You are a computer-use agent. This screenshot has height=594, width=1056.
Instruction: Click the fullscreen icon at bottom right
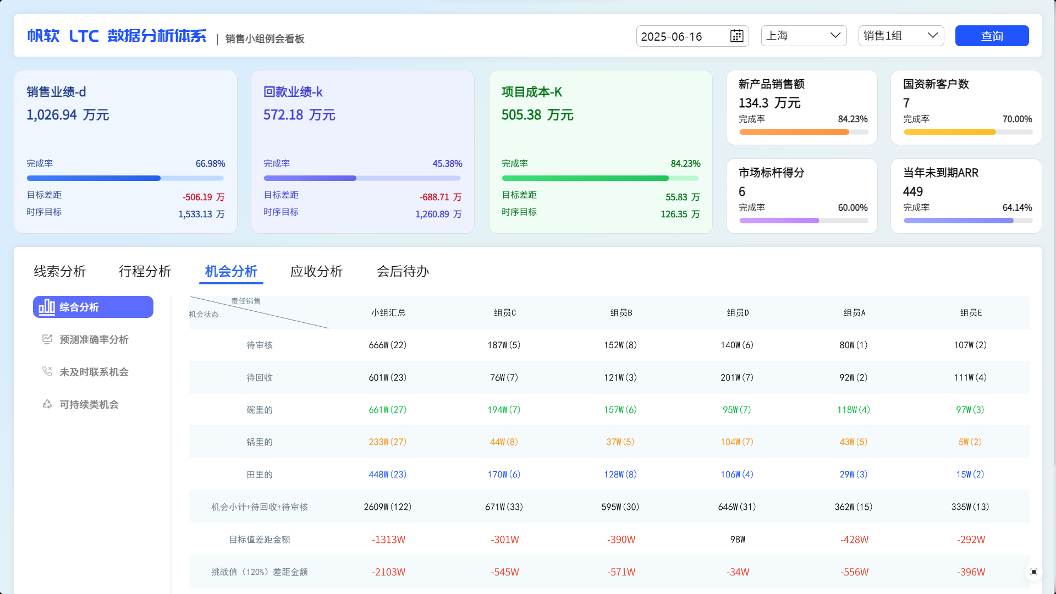click(x=1033, y=572)
